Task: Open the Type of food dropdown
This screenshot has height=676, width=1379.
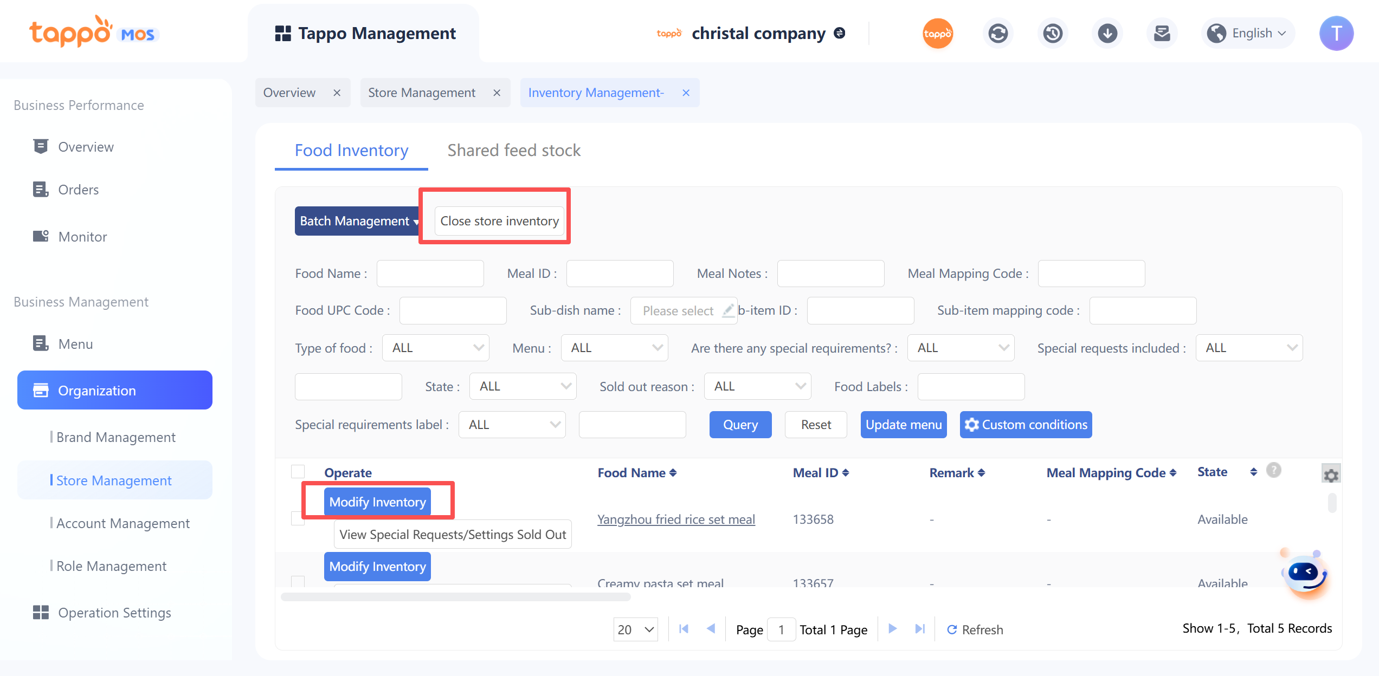Action: 436,348
